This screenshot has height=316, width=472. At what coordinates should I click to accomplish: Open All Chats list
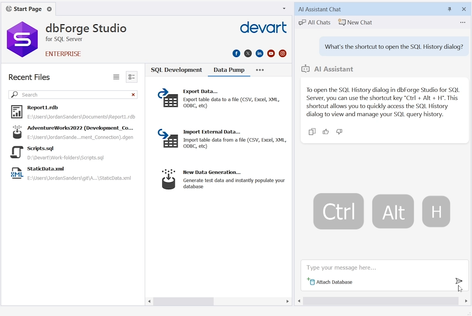click(315, 22)
